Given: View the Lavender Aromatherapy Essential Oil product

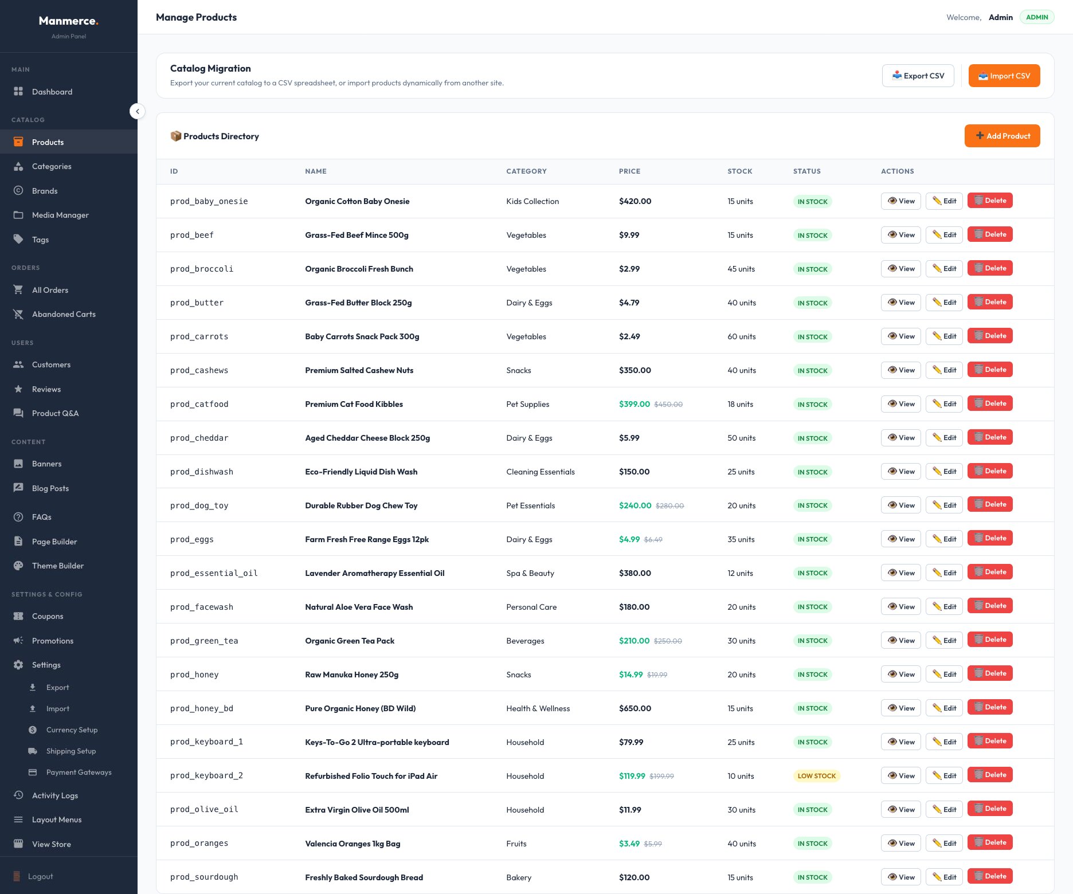Looking at the screenshot, I should coord(901,573).
